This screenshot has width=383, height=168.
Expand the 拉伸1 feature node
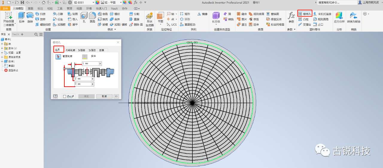pos(2,61)
